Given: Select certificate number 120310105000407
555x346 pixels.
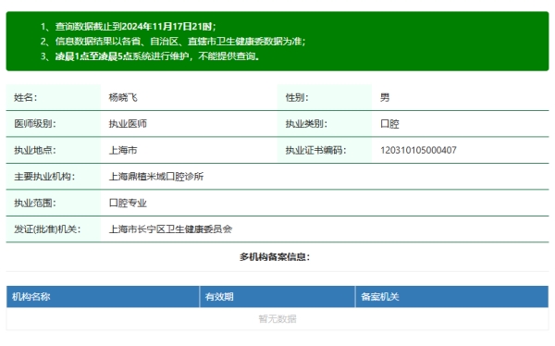Looking at the screenshot, I should (418, 150).
